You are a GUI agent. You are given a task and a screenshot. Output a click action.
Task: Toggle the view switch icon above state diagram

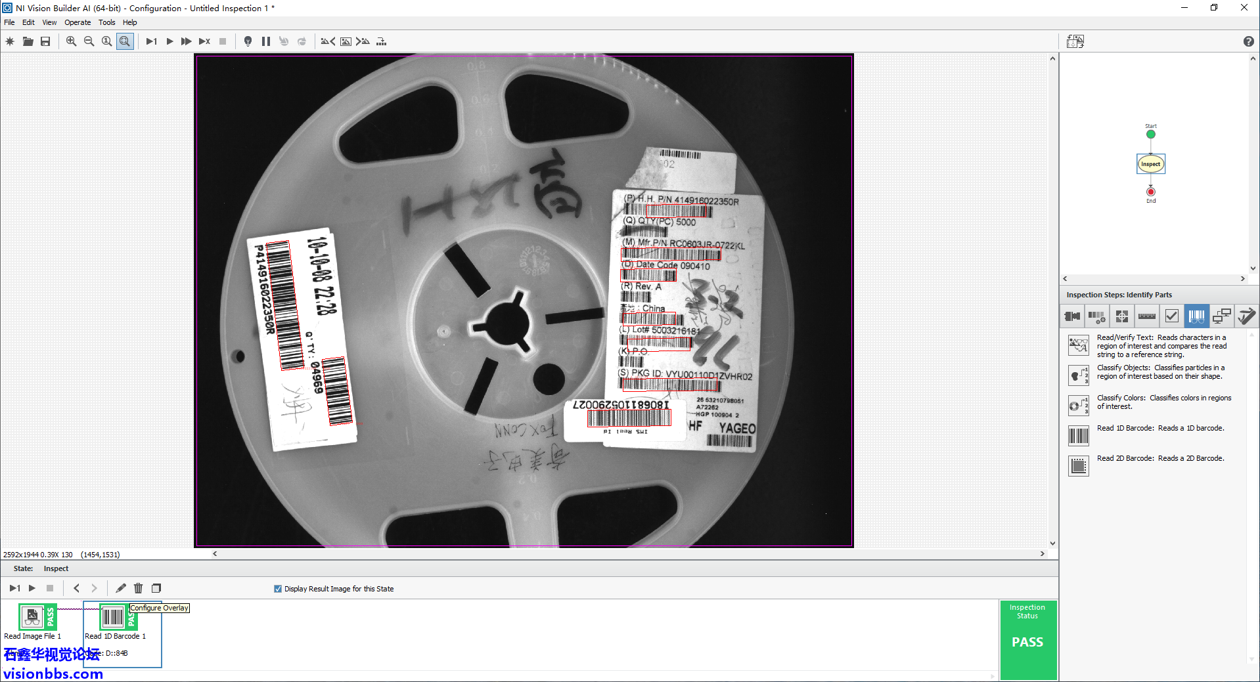click(1075, 41)
